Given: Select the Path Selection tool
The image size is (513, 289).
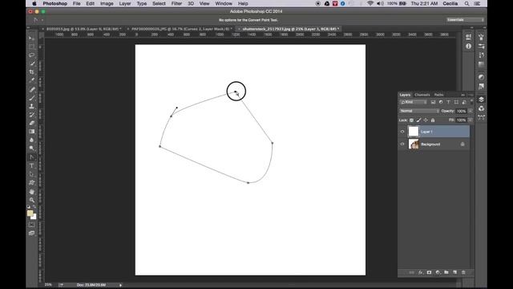Looking at the screenshot, I should (x=32, y=174).
